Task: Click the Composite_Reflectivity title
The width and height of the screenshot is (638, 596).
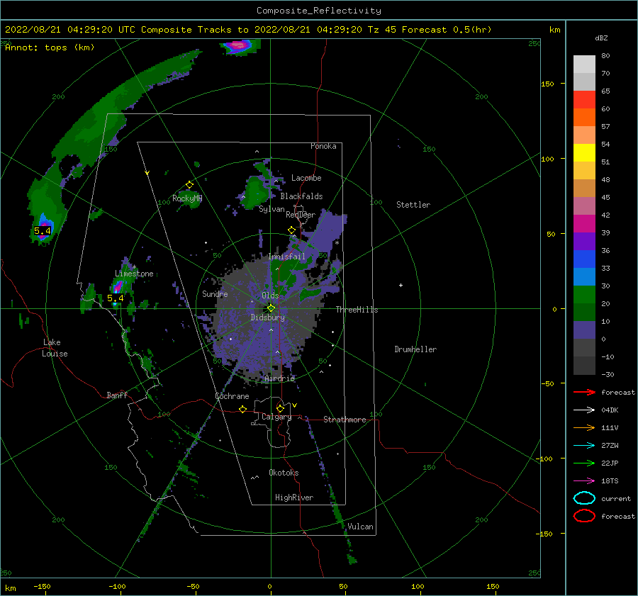Action: click(318, 11)
